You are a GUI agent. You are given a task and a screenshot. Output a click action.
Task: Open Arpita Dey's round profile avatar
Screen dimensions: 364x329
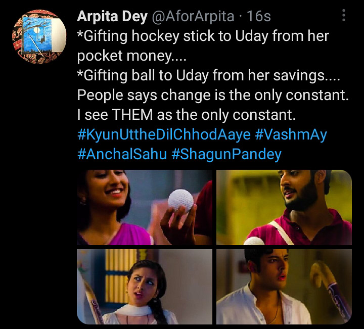pos(39,37)
